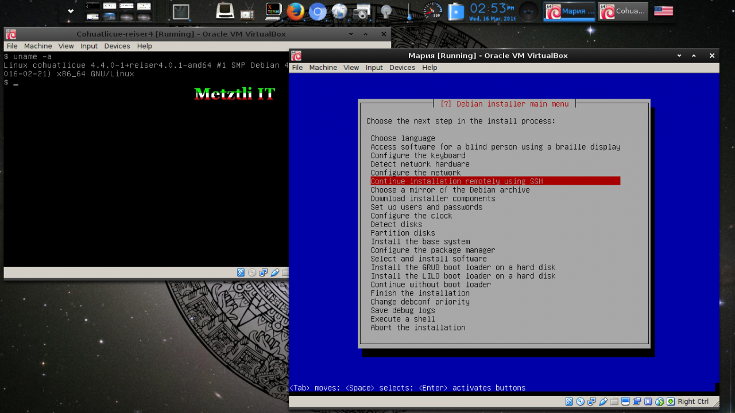This screenshot has width=735, height=413.
Task: Select 'Detect network hardware' entry
Action: click(420, 164)
